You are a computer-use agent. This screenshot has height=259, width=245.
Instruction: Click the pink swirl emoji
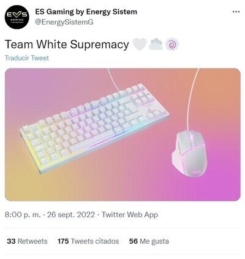[x=172, y=44]
